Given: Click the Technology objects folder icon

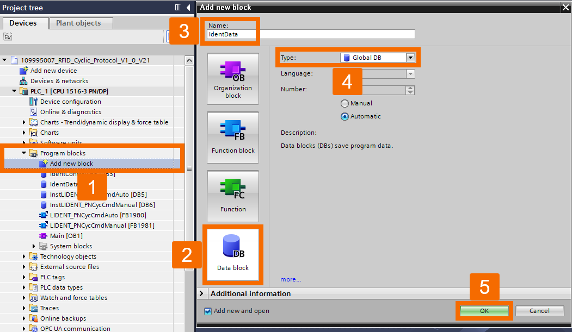Looking at the screenshot, I should pos(34,256).
